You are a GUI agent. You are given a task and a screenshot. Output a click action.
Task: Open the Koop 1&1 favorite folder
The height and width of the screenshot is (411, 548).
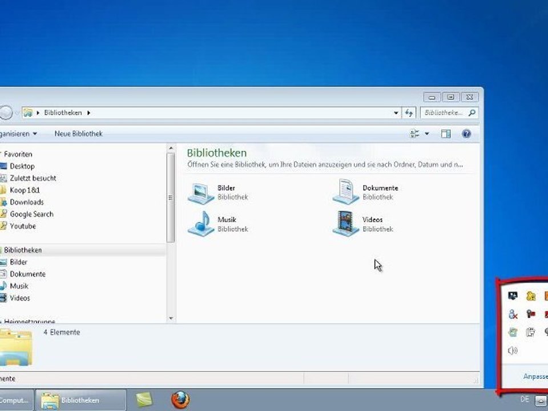click(25, 190)
